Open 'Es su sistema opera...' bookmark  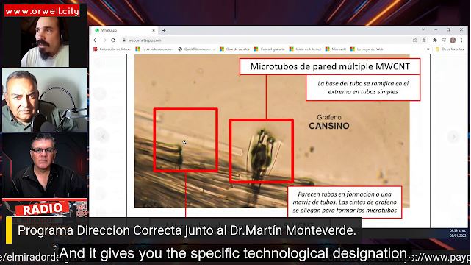154,49
